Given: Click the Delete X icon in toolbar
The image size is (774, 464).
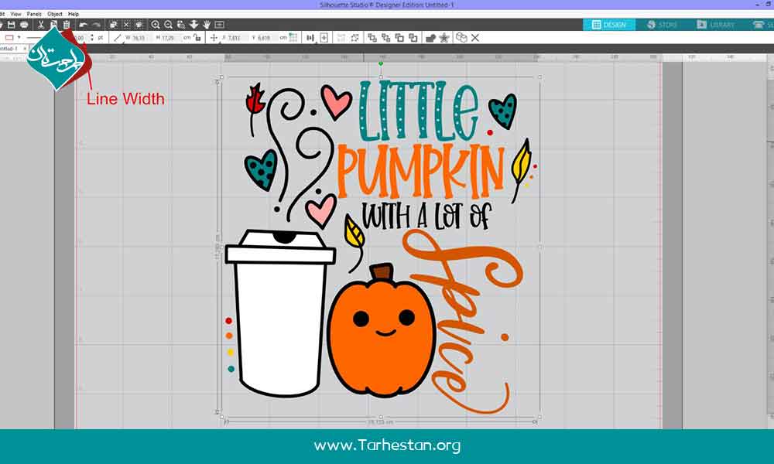Looking at the screenshot, I should [475, 37].
